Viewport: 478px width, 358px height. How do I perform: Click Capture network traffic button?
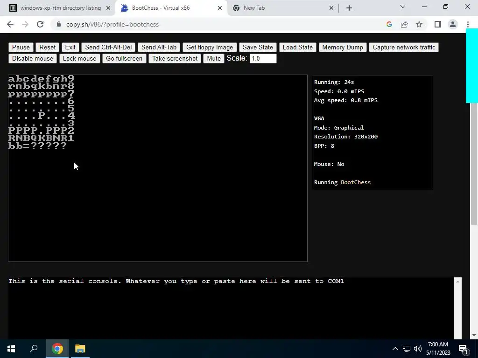click(x=404, y=47)
